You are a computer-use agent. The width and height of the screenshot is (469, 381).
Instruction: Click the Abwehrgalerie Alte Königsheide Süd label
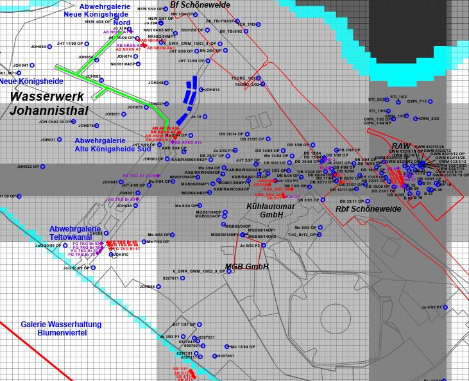(x=113, y=145)
